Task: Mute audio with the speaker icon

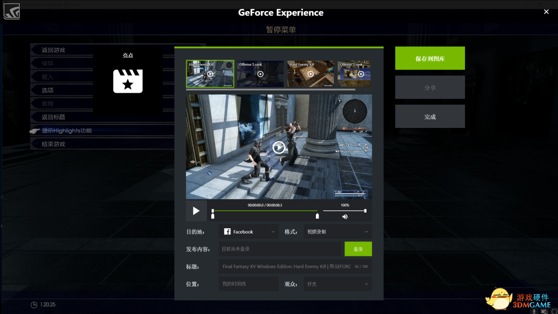Action: coord(345,216)
